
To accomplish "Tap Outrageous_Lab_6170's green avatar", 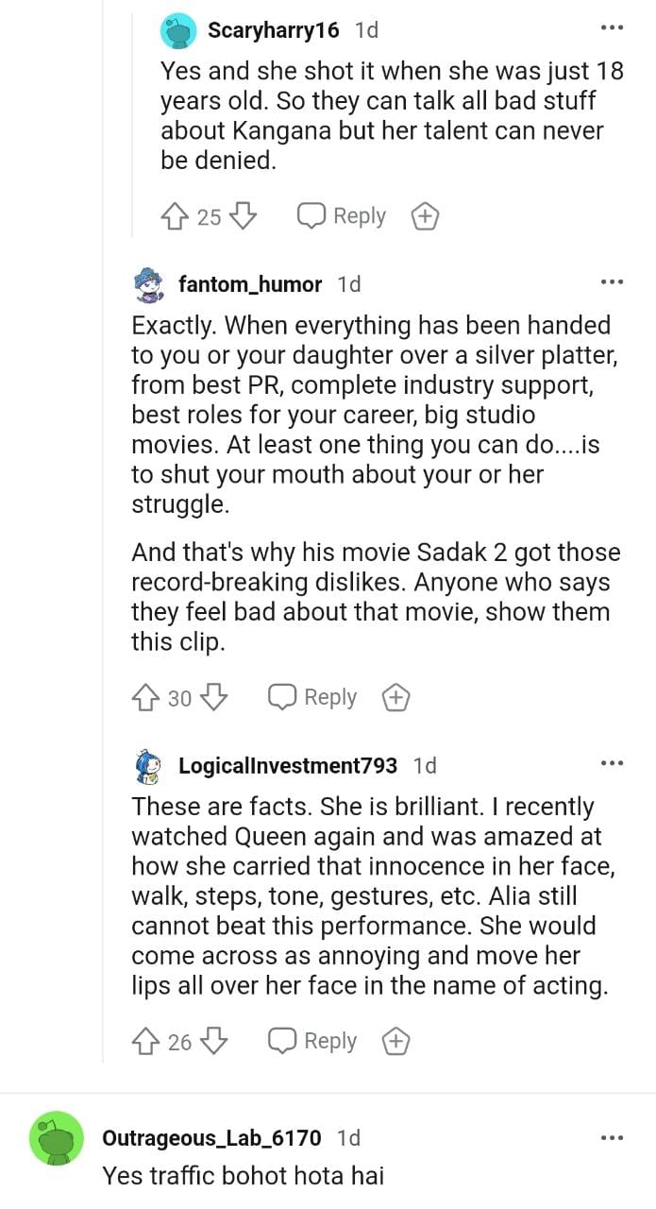I will [x=57, y=1137].
